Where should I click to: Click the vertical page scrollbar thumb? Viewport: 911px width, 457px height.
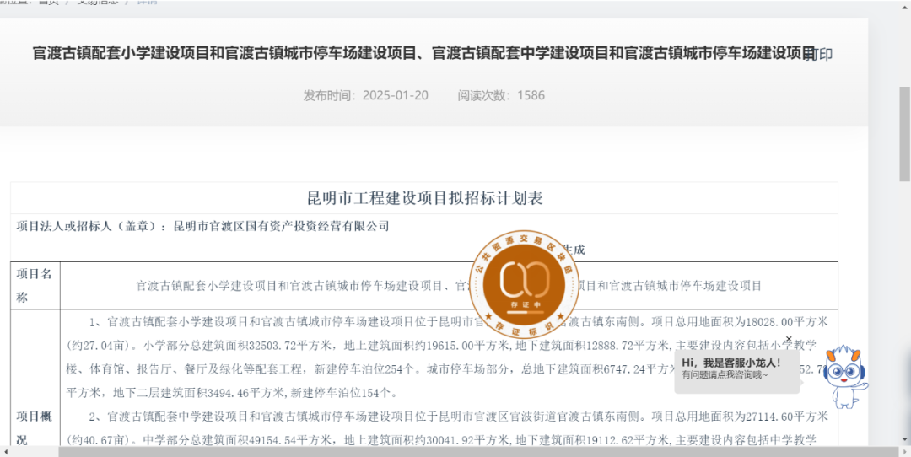point(904,135)
